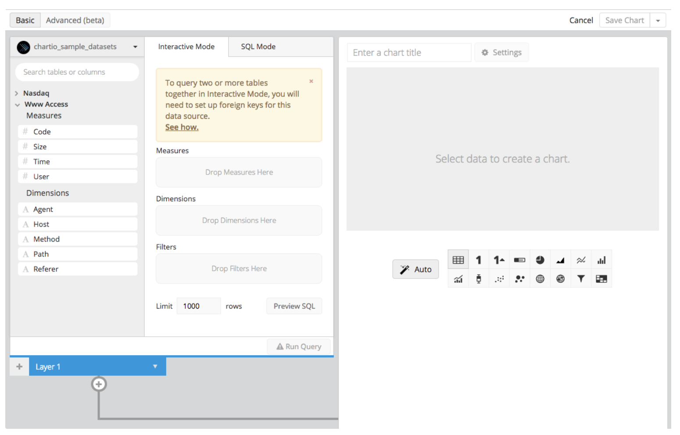Screen dimensions: 680x435
Task: Collapse the Www Access table
Action: click(x=17, y=105)
